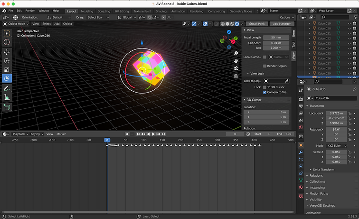Open the XYZ Euler rotation mode dropdown
Viewport: 359px width, 219px height.
click(336, 146)
